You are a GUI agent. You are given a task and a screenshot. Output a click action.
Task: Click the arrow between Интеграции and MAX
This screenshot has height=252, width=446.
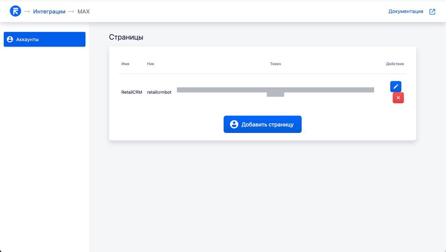tap(71, 11)
